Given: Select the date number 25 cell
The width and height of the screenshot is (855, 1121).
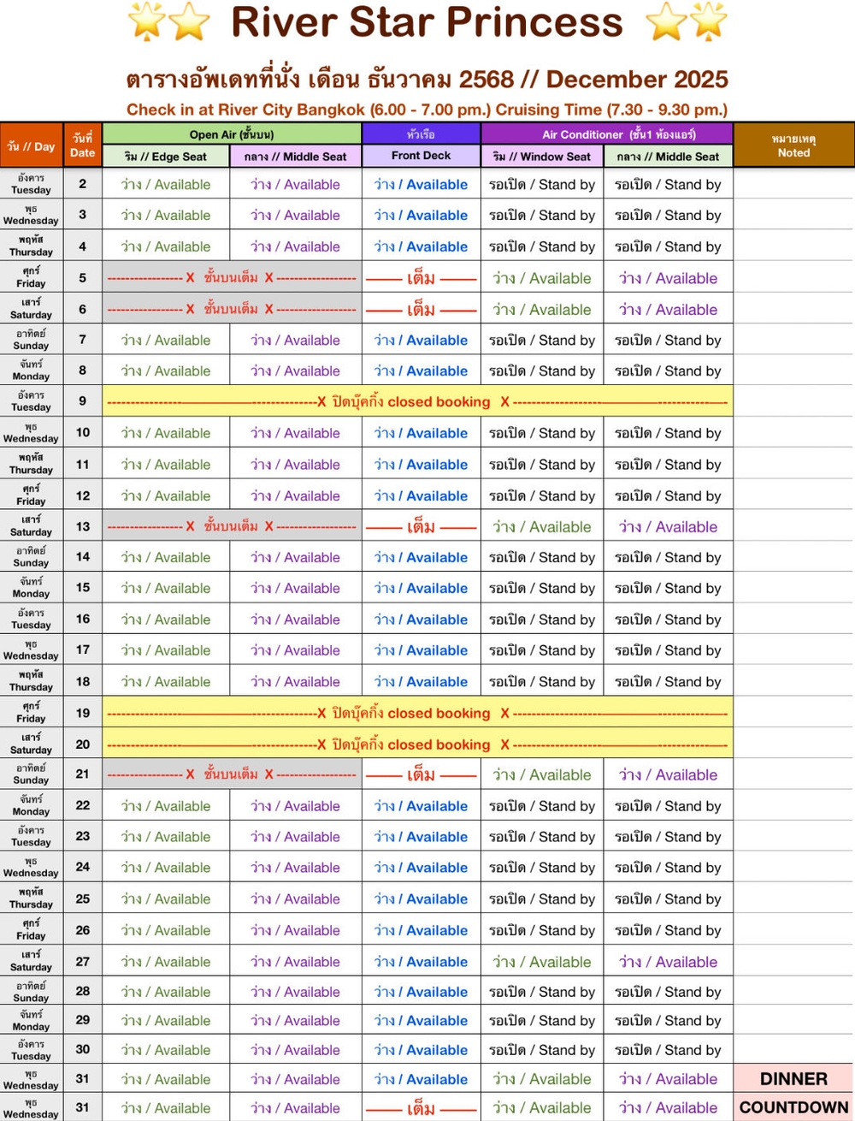Looking at the screenshot, I should 83,899.
